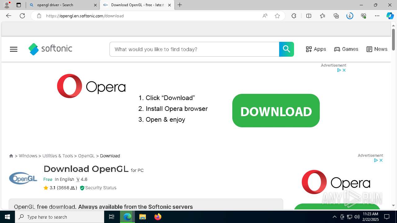Open the tab actions menu icon

[19, 5]
